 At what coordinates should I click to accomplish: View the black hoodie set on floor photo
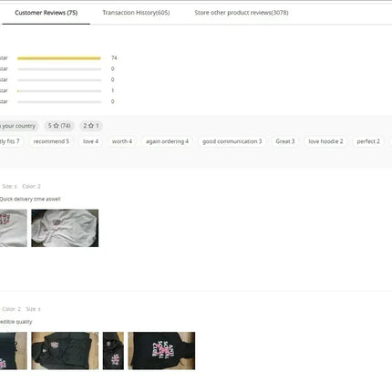[x=65, y=351]
